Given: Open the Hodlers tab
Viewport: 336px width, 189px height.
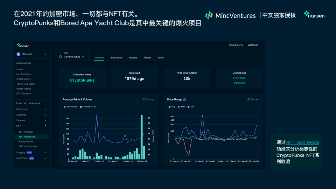Looking at the screenshot, I should pos(133,58).
